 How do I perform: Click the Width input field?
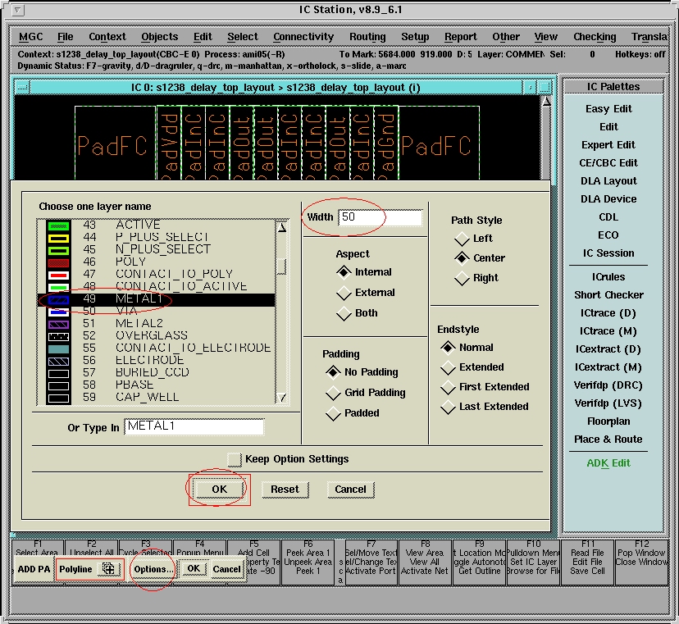click(x=380, y=217)
